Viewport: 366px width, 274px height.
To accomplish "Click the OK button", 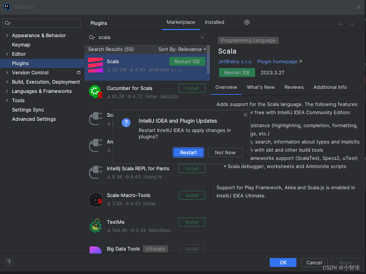I will [x=283, y=262].
